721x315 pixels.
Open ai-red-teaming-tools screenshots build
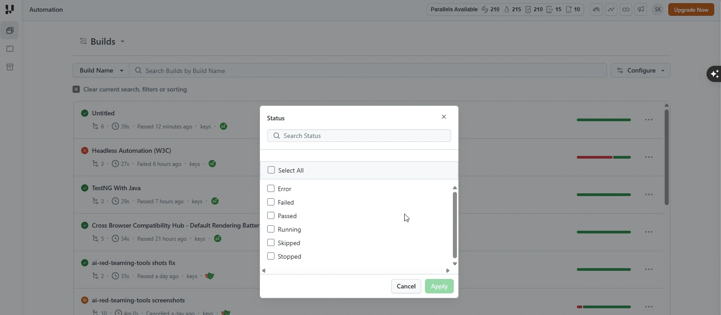click(x=138, y=300)
